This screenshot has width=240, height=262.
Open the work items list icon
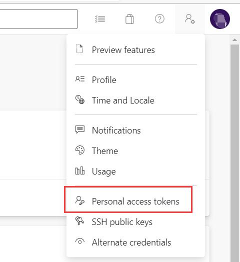point(100,19)
